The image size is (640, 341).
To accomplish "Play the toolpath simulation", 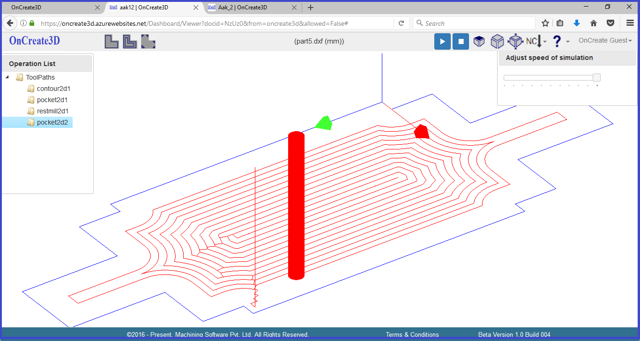I will click(442, 41).
